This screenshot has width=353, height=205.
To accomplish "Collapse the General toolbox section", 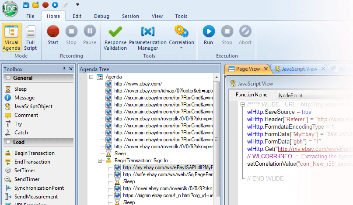I will [x=7, y=78].
